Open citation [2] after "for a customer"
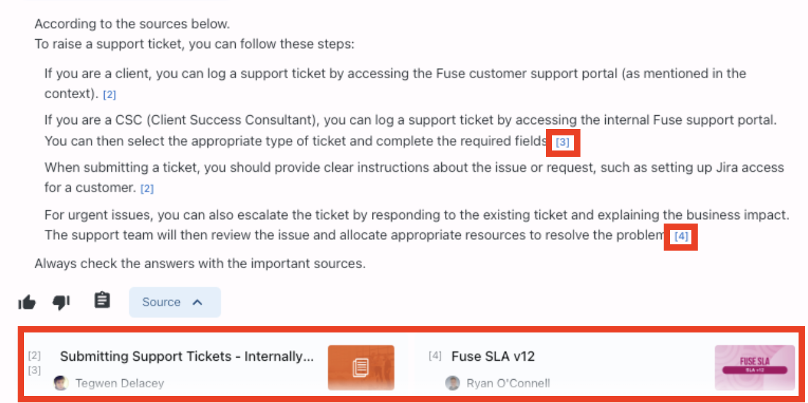The height and width of the screenshot is (403, 808). tap(147, 188)
